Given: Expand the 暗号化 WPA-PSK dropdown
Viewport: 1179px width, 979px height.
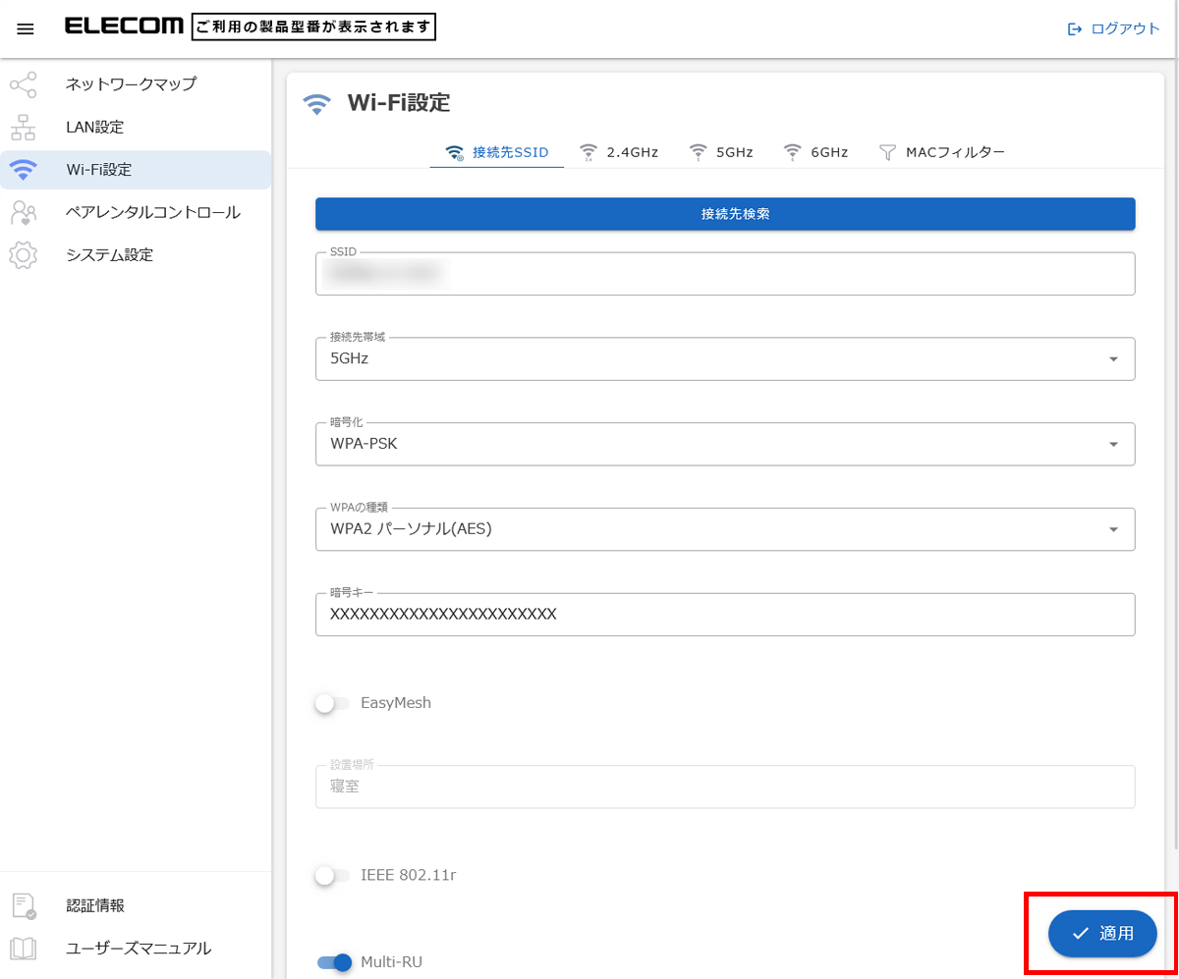Looking at the screenshot, I should coord(724,444).
